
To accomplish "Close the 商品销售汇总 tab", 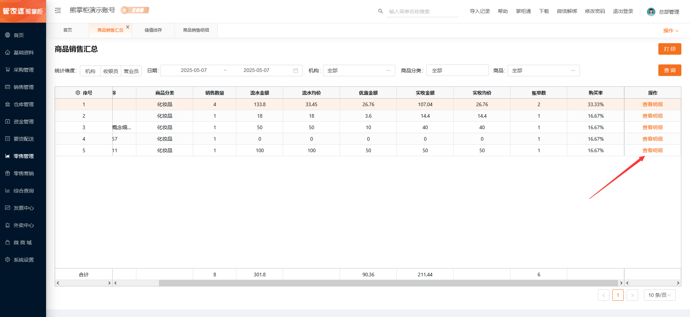I will pyautogui.click(x=128, y=27).
